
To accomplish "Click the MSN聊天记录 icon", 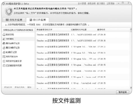I will (4, 52).
